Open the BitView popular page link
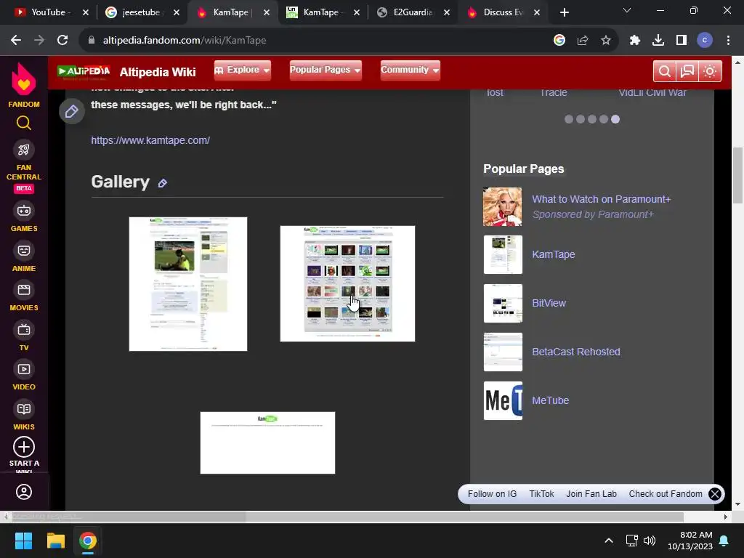 coord(549,303)
